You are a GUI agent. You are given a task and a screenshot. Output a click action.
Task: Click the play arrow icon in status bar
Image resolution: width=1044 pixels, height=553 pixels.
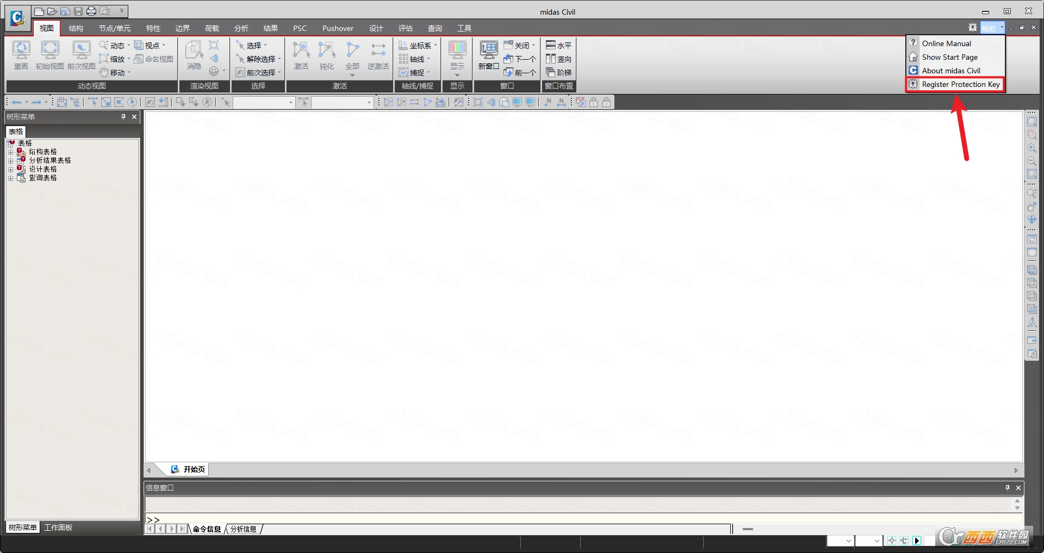pos(917,541)
